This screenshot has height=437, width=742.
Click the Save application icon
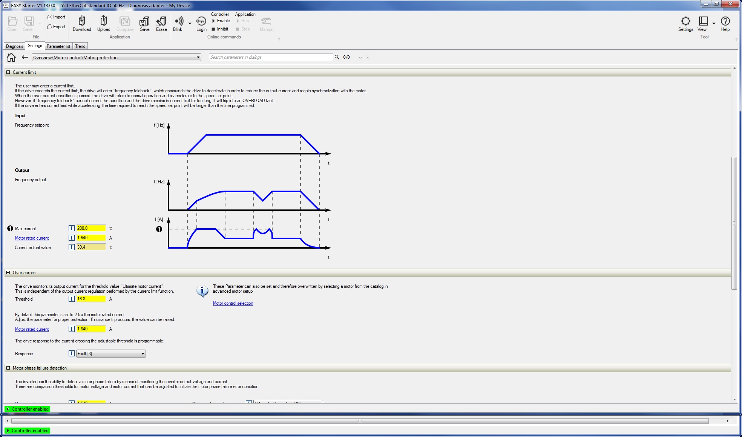pyautogui.click(x=144, y=23)
